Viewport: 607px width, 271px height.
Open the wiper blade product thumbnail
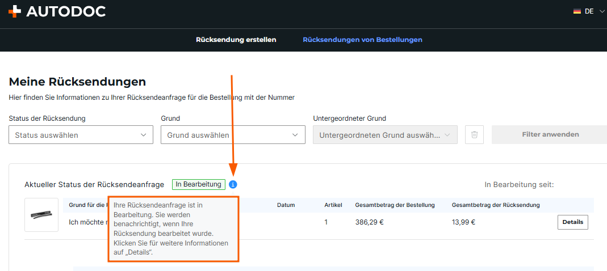click(x=41, y=215)
